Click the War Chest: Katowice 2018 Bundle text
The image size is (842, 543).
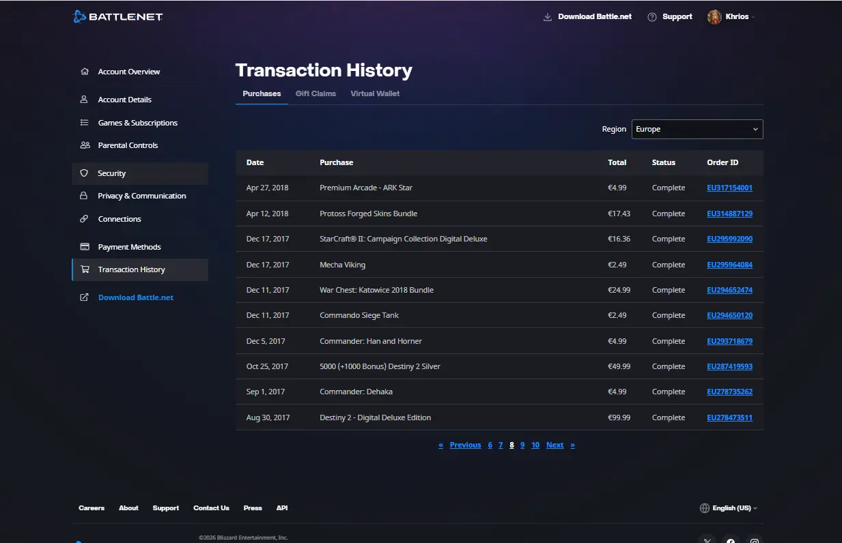coord(376,290)
